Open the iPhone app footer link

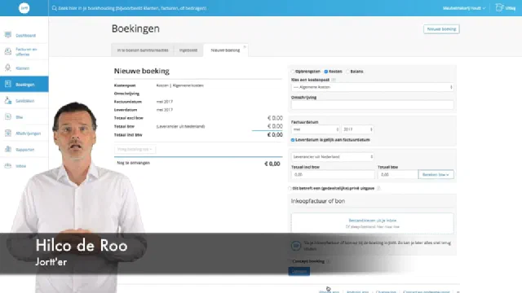pos(329,291)
